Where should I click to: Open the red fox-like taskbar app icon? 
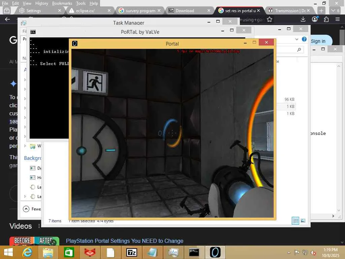tap(90, 252)
